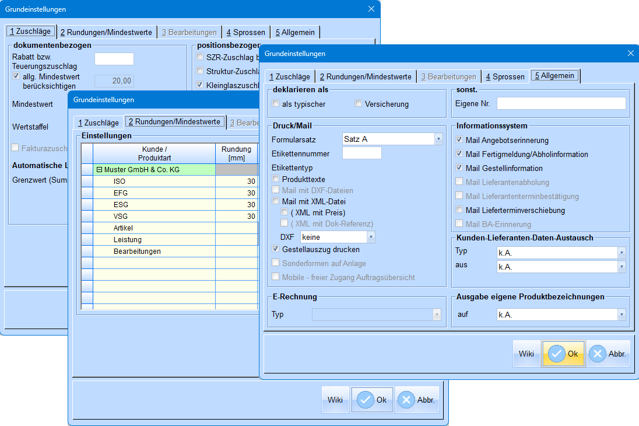
Task: Open the 'aus' dropdown showing k.A.
Action: 622,267
